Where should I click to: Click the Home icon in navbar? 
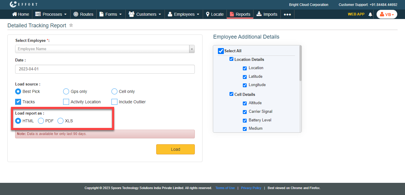[14, 14]
